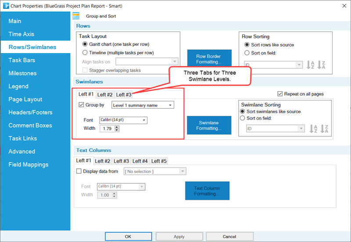Sort swimlanes descending Z to A icon

tap(324, 128)
